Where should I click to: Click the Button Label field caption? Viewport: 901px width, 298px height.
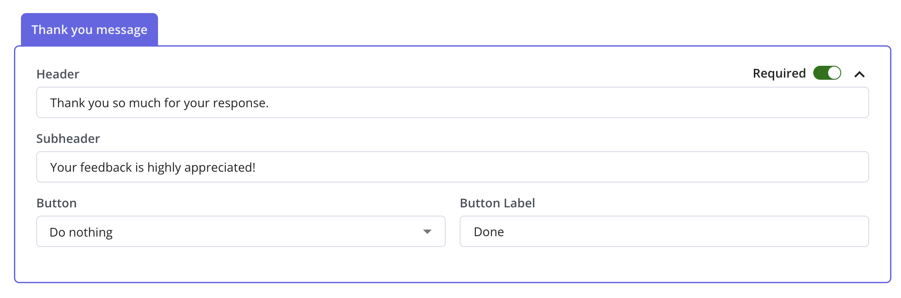497,203
